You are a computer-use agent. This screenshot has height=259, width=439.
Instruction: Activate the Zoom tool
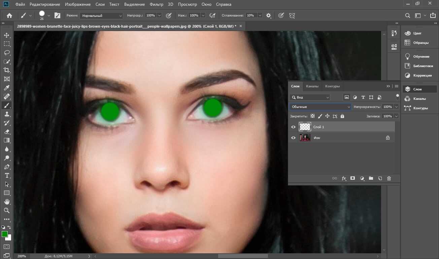7,210
